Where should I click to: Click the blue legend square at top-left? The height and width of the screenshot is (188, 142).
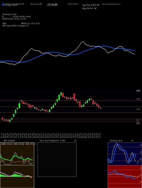pyautogui.click(x=3, y=5)
